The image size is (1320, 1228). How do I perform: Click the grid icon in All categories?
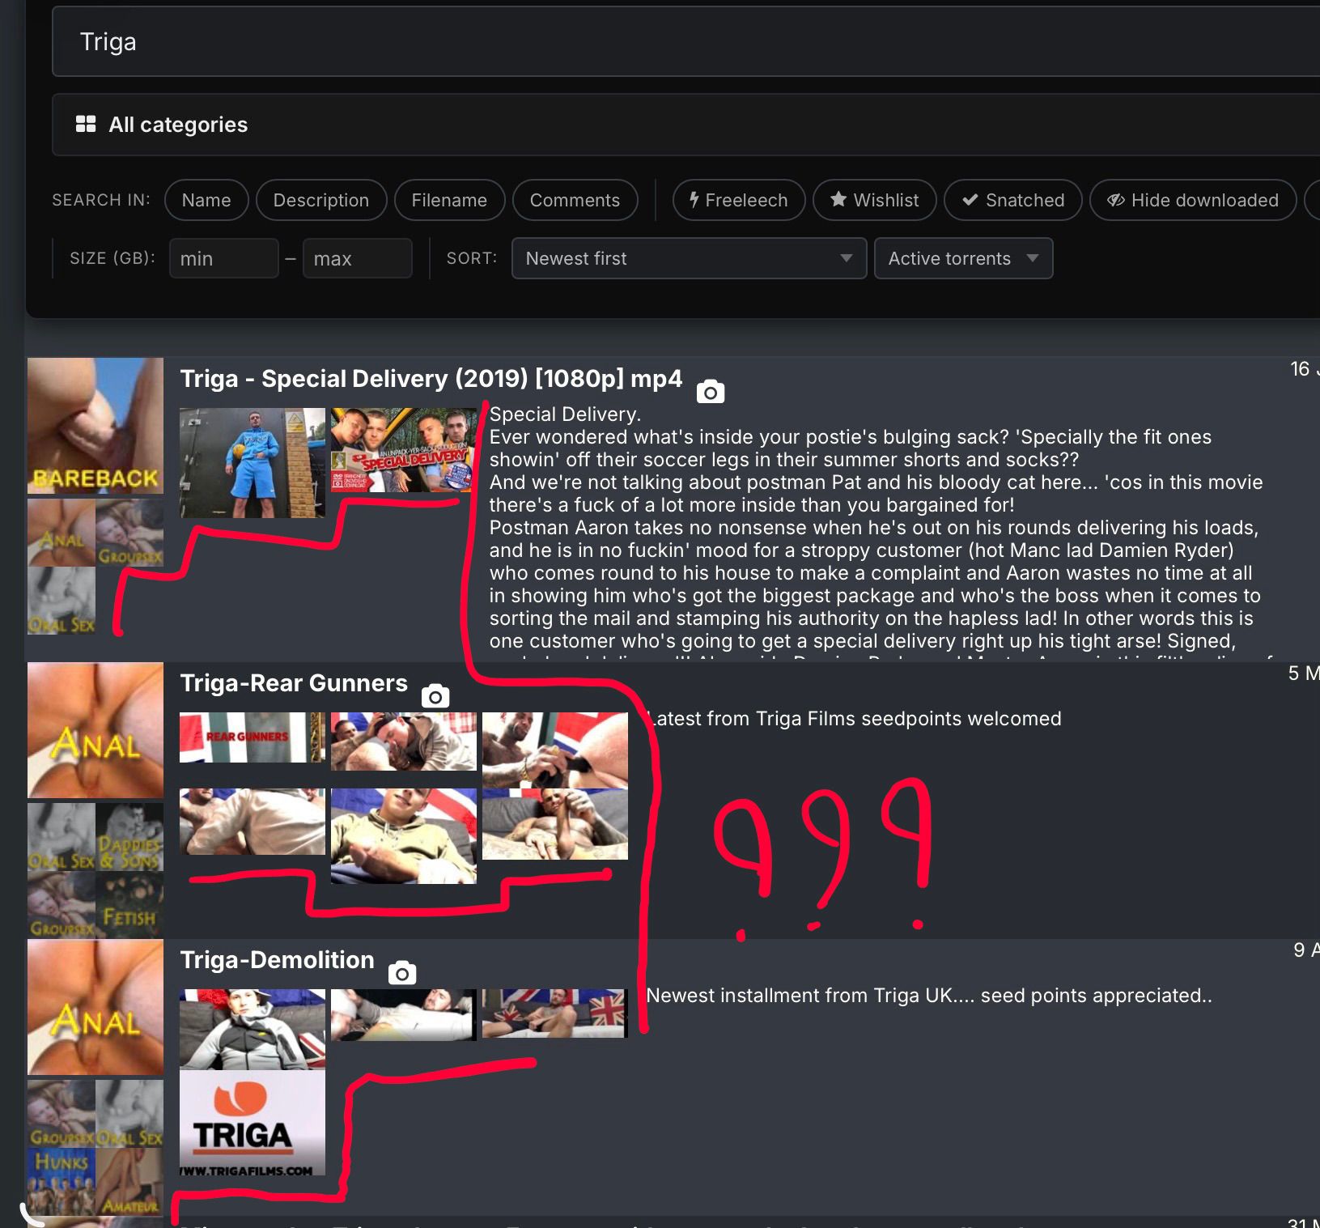click(86, 124)
